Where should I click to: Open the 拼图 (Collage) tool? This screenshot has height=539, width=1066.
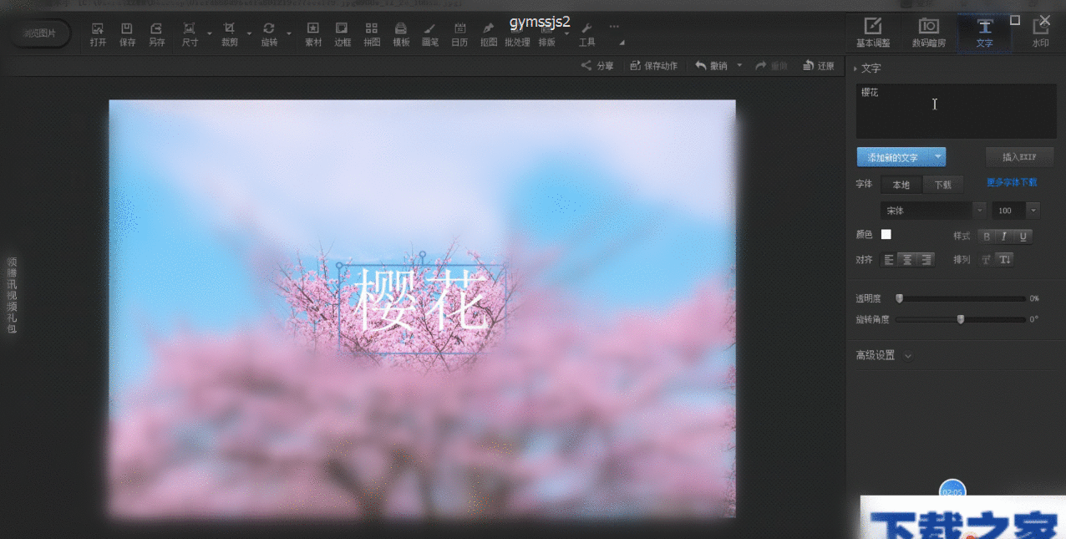(372, 33)
